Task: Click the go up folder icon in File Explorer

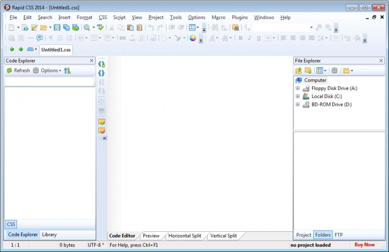Action: [298, 70]
